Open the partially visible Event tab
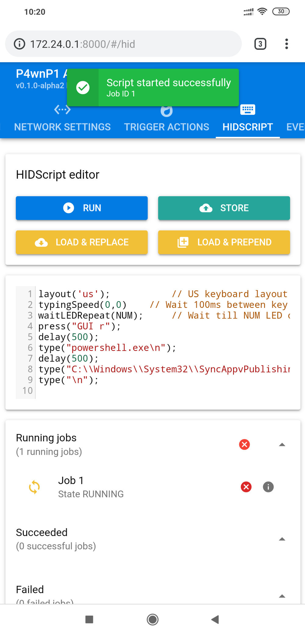The height and width of the screenshot is (635, 305). point(296,127)
